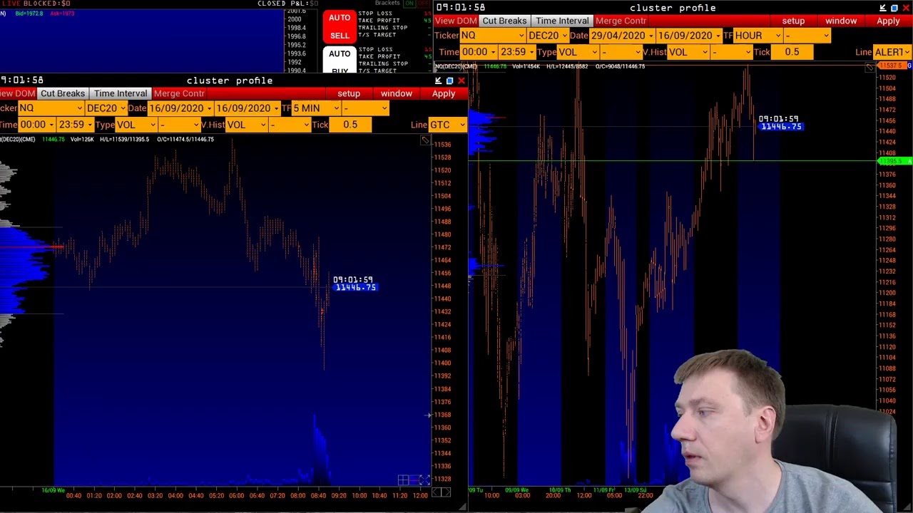Toggle Cut Breaks in 5 MIN window
Viewport: 913px width, 513px height.
point(63,93)
